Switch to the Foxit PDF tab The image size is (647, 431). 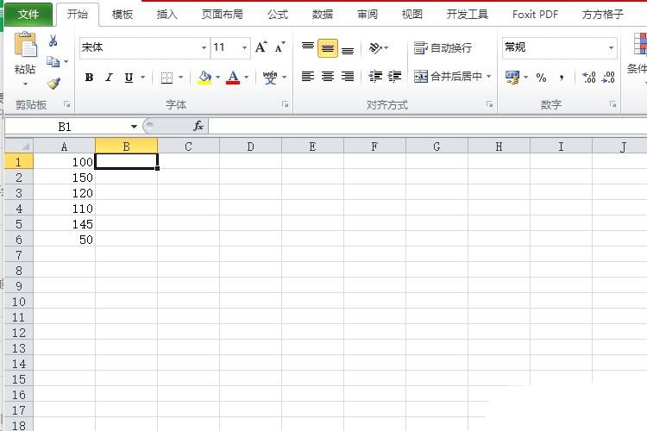click(535, 15)
